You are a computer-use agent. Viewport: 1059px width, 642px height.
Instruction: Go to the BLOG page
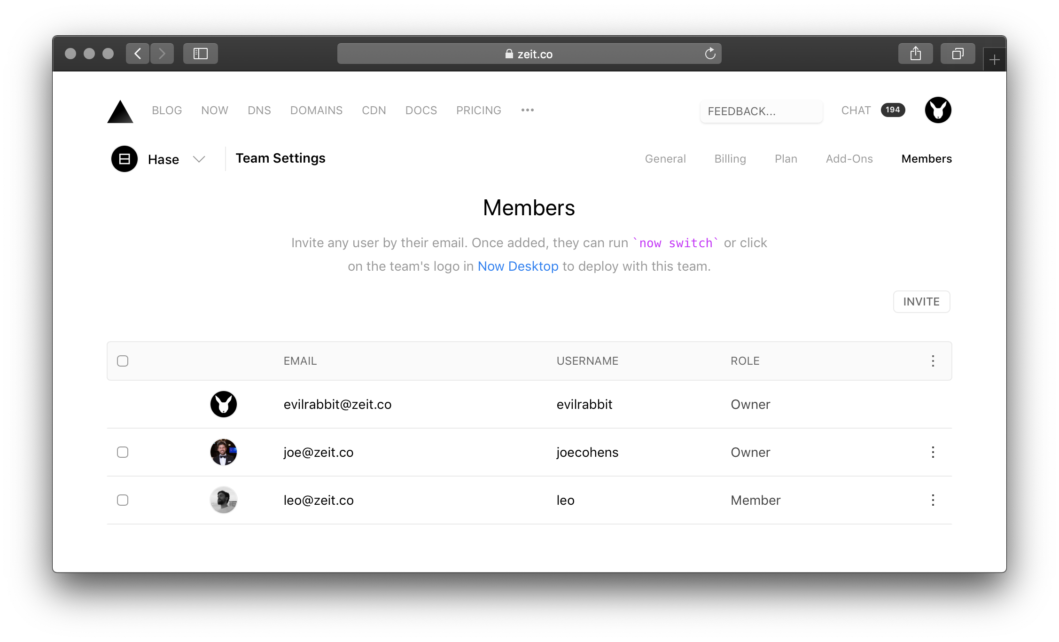pyautogui.click(x=167, y=110)
